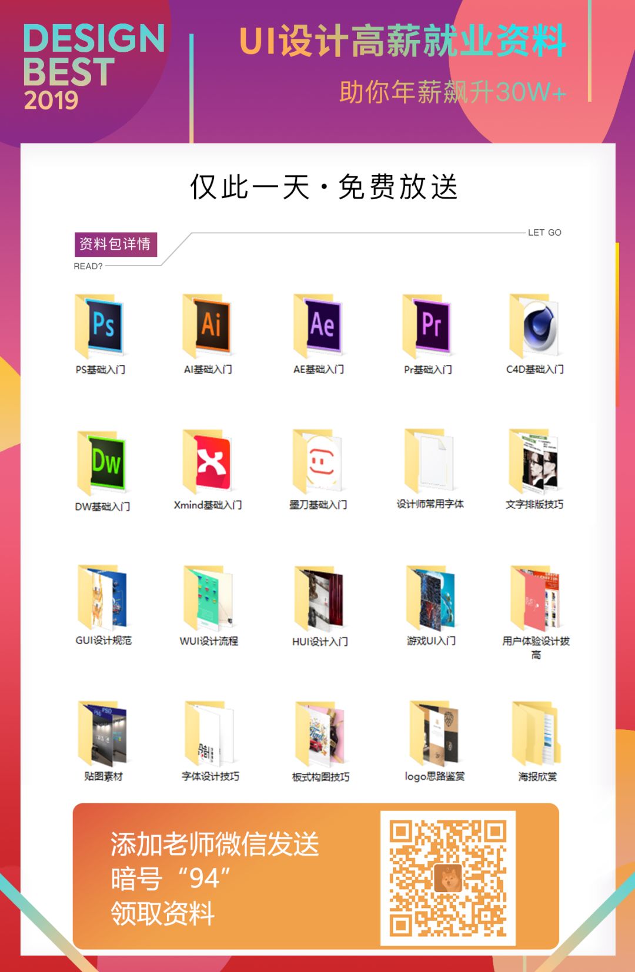The width and height of the screenshot is (635, 972).
Task: Open the 海报欣赏 folder icon
Action: pyautogui.click(x=536, y=733)
